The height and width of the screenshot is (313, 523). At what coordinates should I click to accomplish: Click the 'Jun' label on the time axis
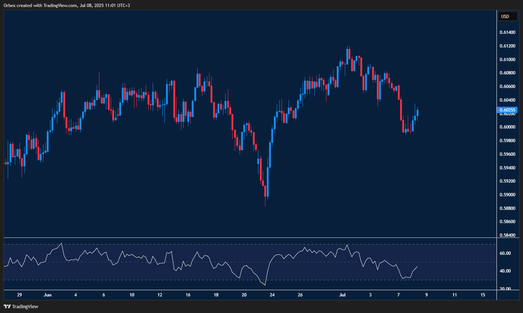click(48, 295)
